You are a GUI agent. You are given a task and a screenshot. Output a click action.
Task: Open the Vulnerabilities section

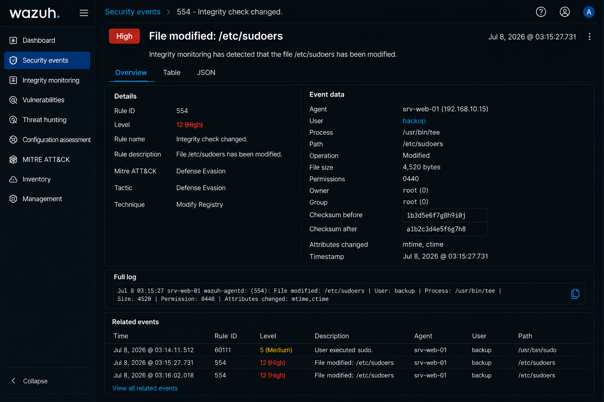[x=47, y=100]
